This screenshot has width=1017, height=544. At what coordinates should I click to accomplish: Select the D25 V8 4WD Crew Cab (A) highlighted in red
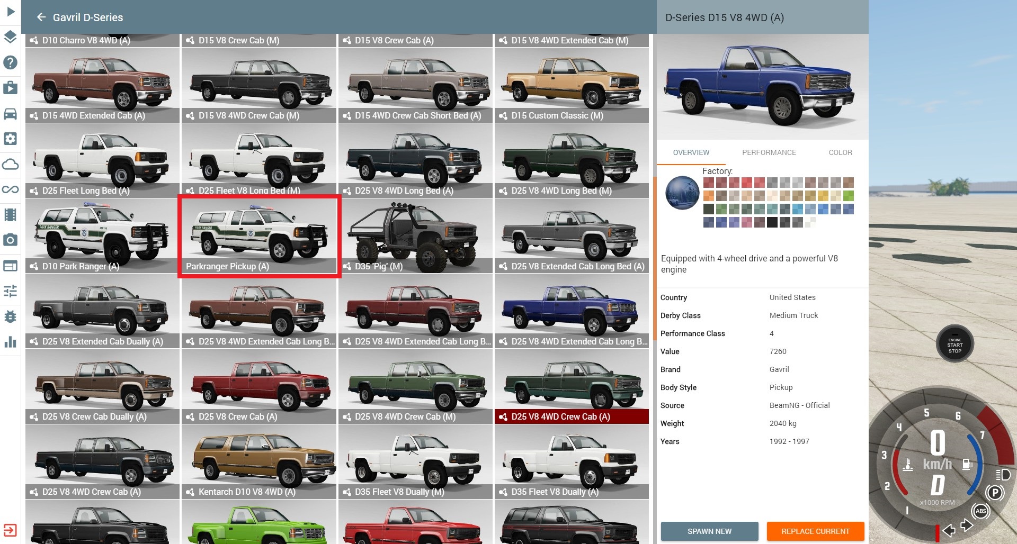point(572,386)
